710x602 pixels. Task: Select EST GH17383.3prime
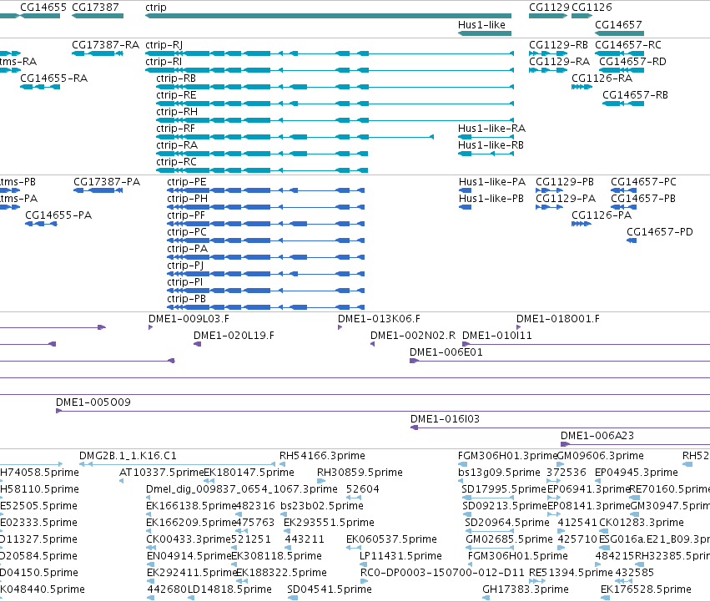pos(526,589)
